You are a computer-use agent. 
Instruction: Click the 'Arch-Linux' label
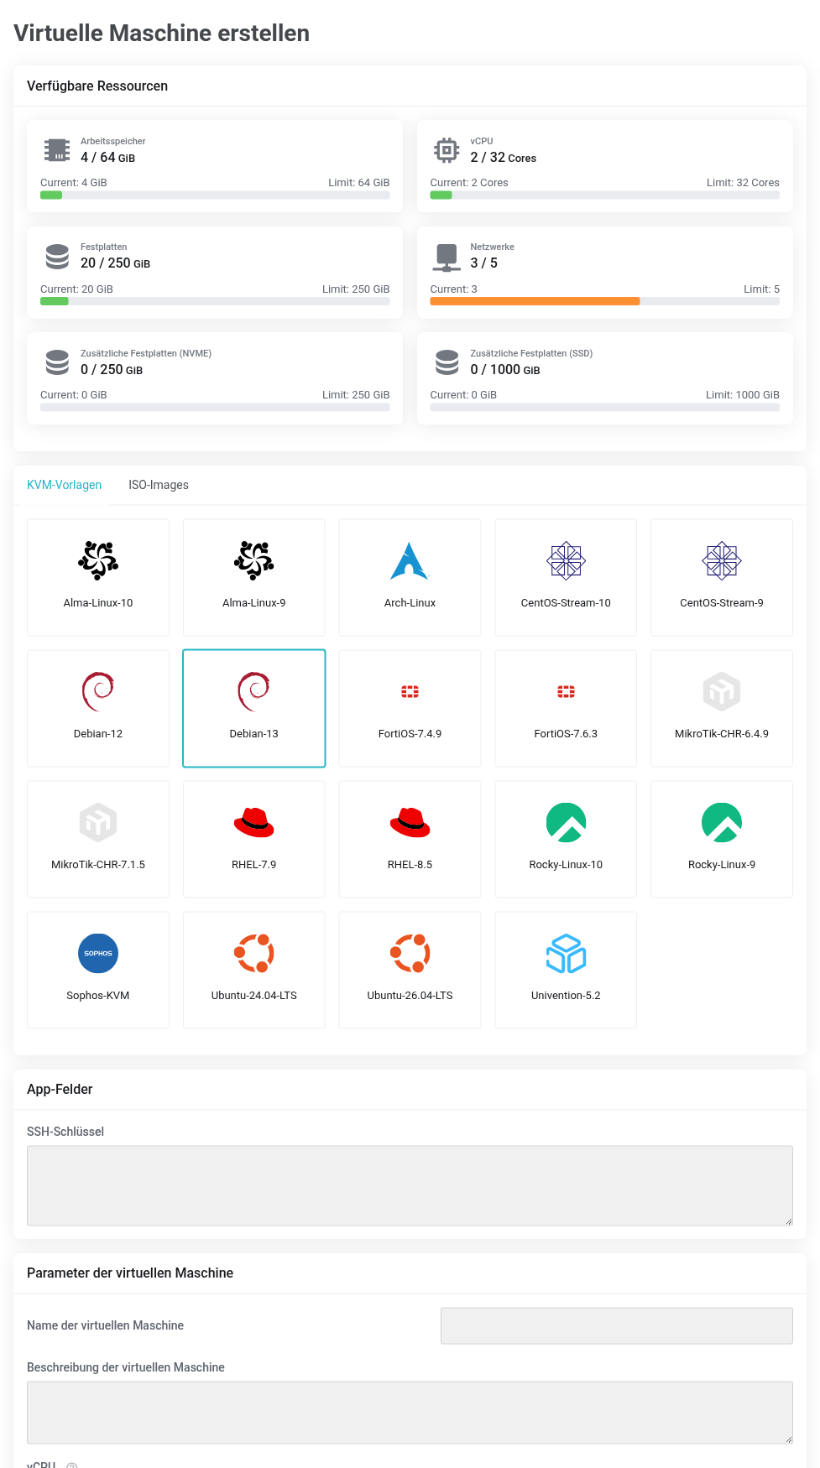point(410,602)
